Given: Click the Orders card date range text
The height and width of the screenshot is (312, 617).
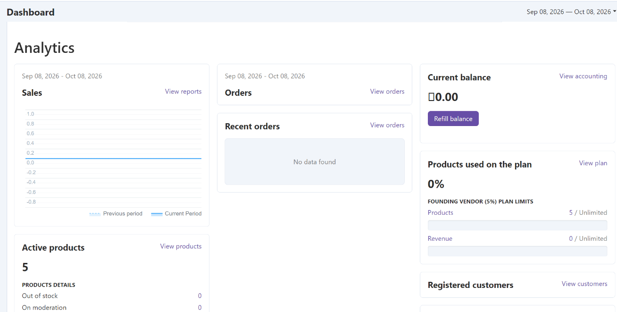Looking at the screenshot, I should click(x=265, y=76).
